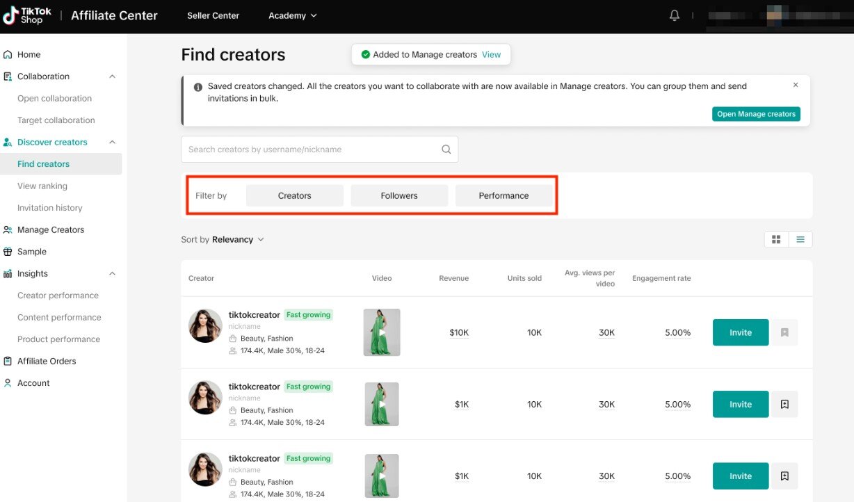Invite the second creator row
Image resolution: width=854 pixels, height=502 pixels.
pos(741,404)
